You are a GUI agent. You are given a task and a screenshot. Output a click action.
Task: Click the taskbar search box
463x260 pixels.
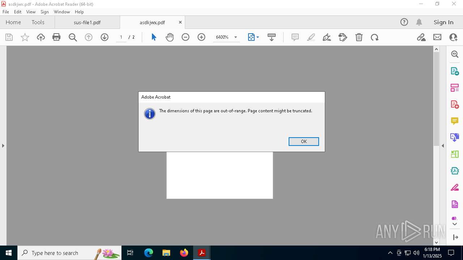click(x=69, y=253)
